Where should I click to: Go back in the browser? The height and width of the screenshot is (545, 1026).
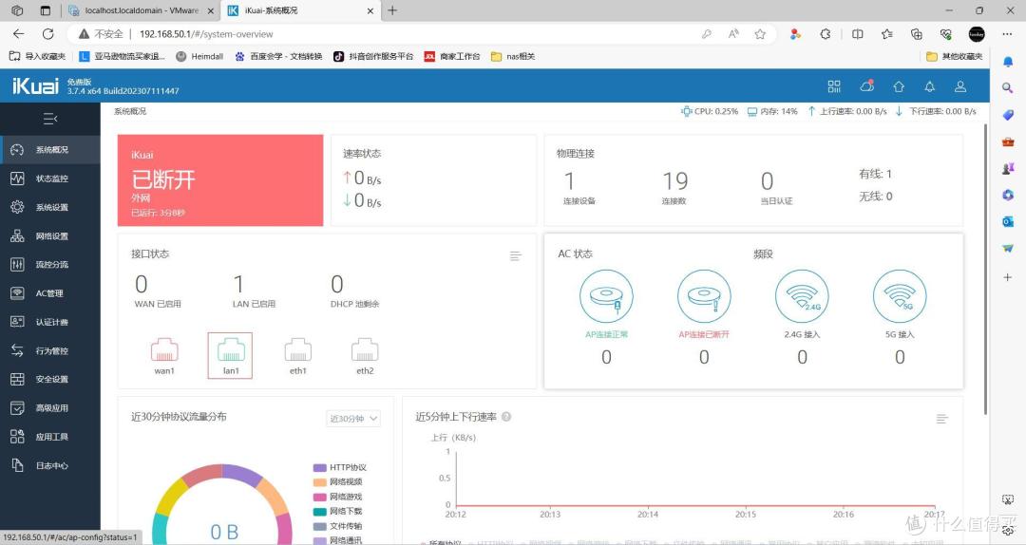(18, 34)
